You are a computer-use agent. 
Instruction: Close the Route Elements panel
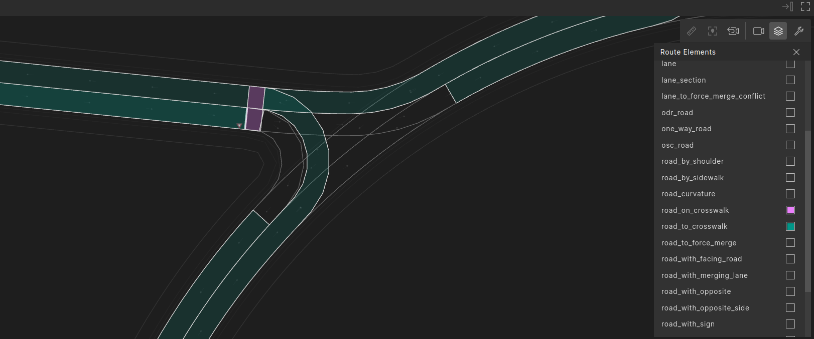796,52
